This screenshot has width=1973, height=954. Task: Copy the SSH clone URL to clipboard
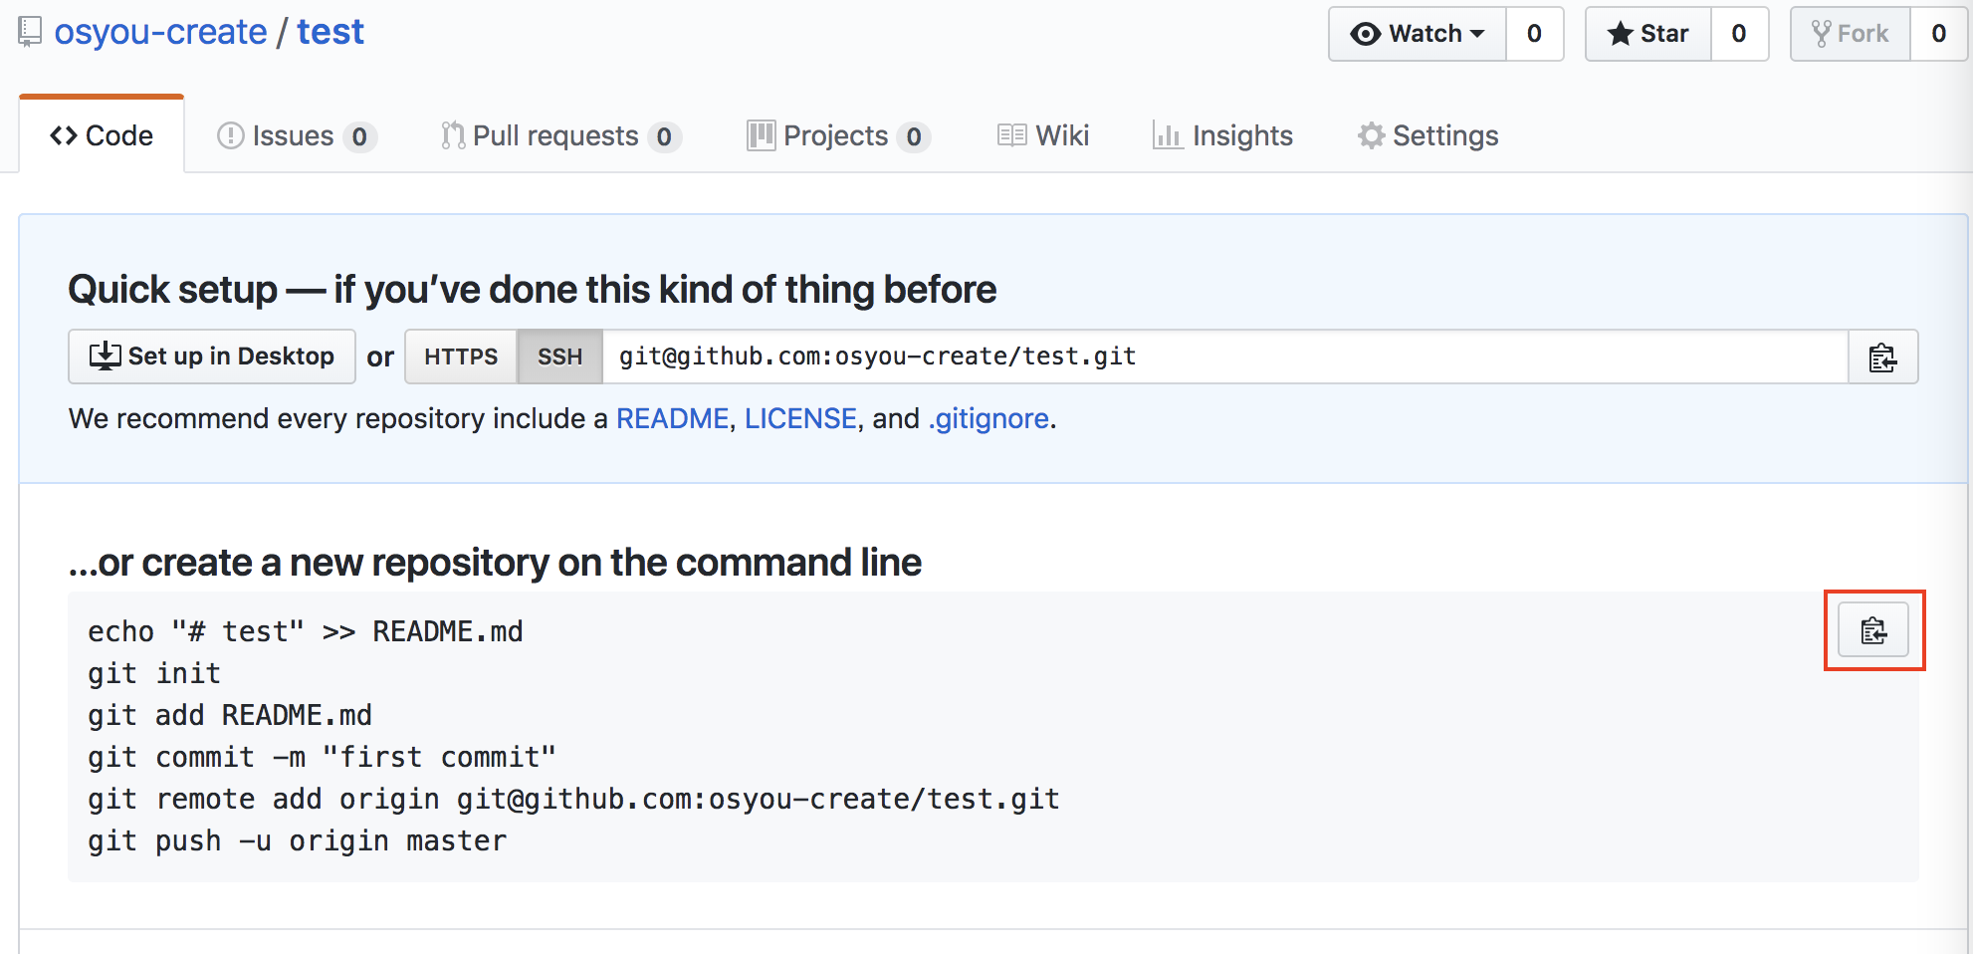coord(1882,357)
